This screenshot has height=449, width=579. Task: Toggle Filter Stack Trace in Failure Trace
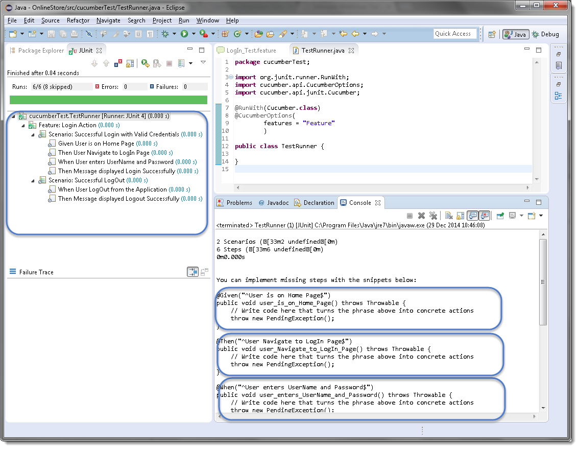(193, 272)
